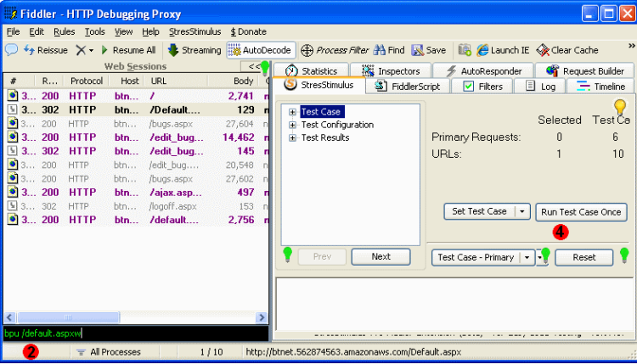Open the View menu
The image size is (637, 364).
pyautogui.click(x=123, y=31)
